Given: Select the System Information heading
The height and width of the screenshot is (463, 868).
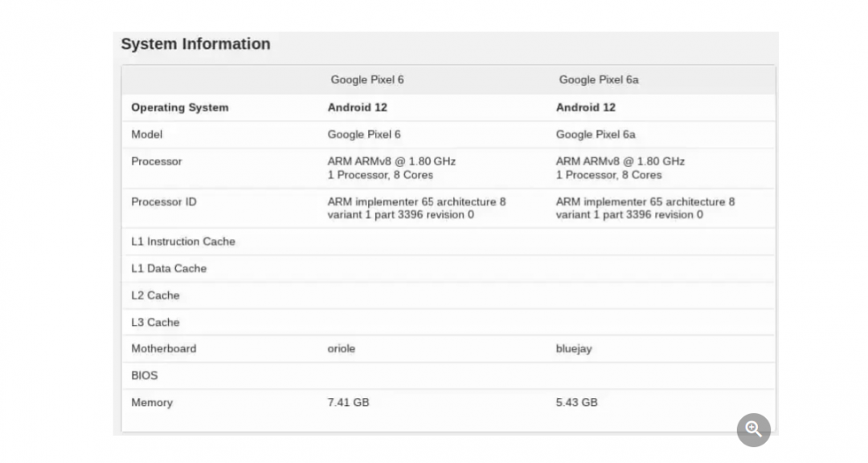Looking at the screenshot, I should [195, 44].
